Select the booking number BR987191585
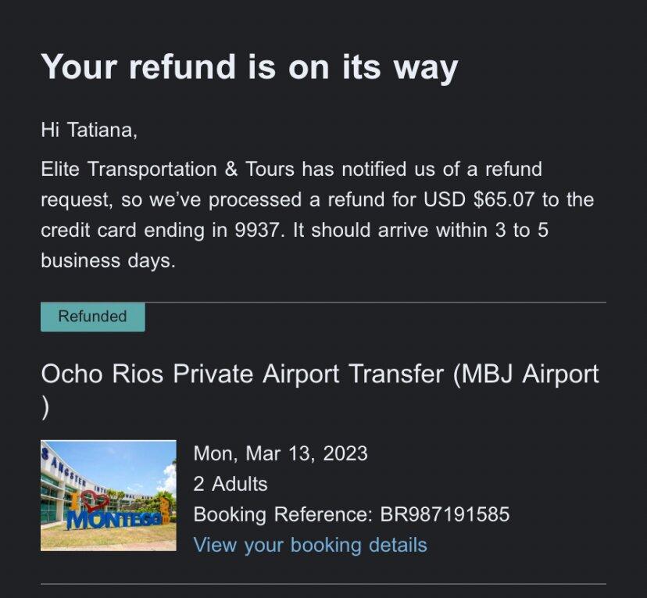Image resolution: width=647 pixels, height=598 pixels. pos(445,514)
